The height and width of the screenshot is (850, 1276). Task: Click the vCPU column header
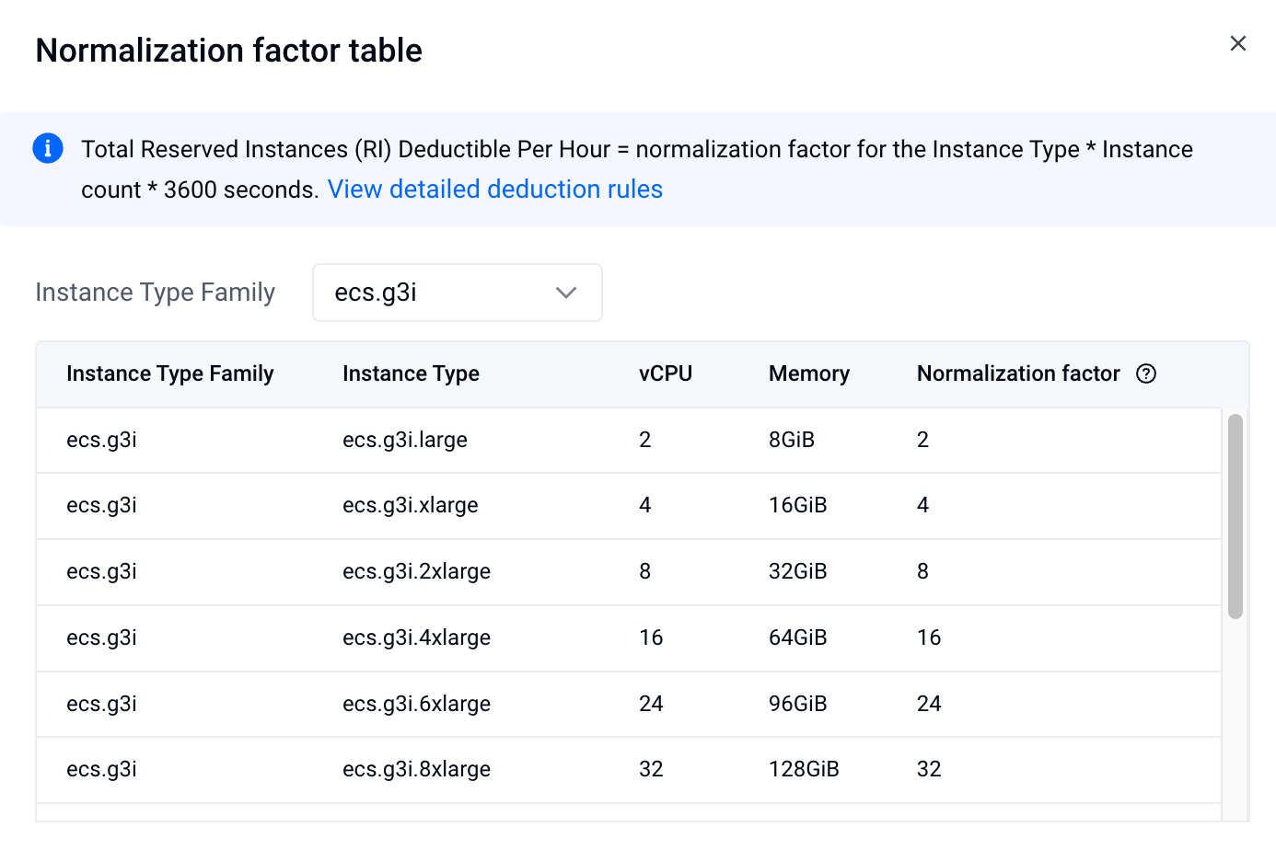[x=665, y=373]
